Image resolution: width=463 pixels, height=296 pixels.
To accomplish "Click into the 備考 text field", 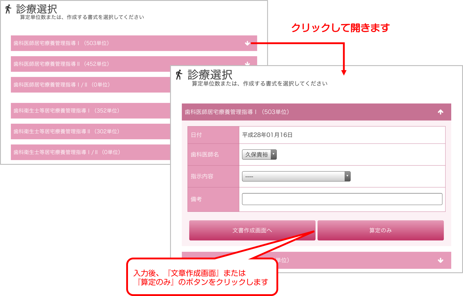I will coord(342,199).
